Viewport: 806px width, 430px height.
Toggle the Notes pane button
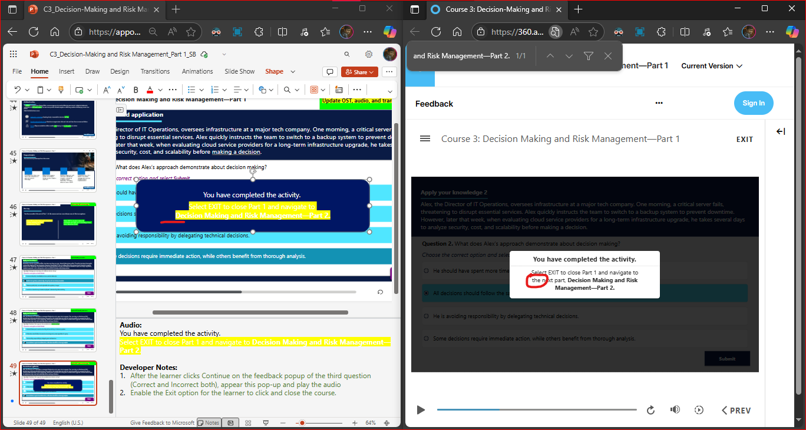click(x=209, y=423)
